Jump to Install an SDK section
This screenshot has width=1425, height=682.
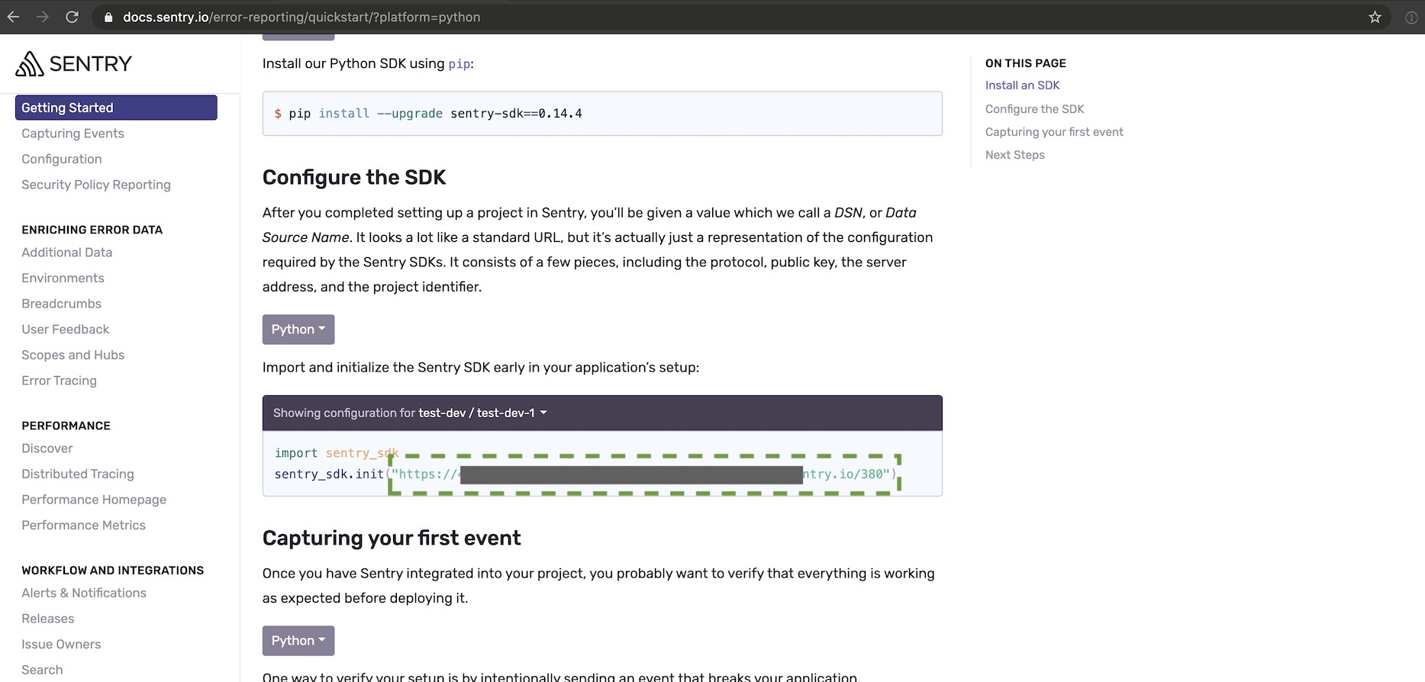click(1023, 85)
